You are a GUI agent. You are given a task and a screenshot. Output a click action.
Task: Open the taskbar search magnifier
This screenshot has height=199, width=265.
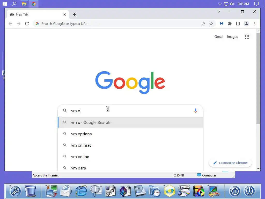(x=14, y=4)
